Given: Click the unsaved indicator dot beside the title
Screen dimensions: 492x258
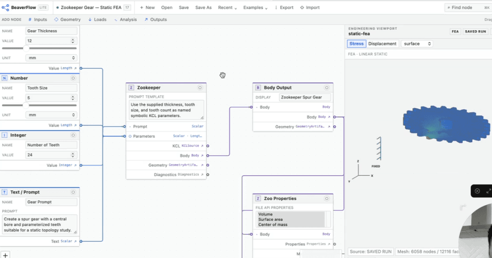Looking at the screenshot, I should coord(57,8).
